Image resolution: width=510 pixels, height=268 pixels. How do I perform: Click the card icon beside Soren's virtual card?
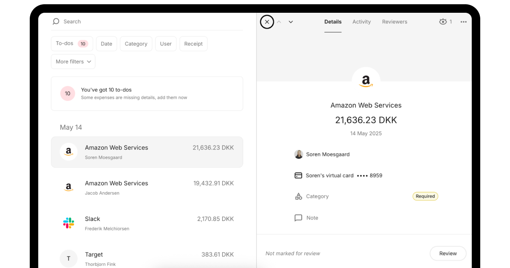click(x=298, y=175)
